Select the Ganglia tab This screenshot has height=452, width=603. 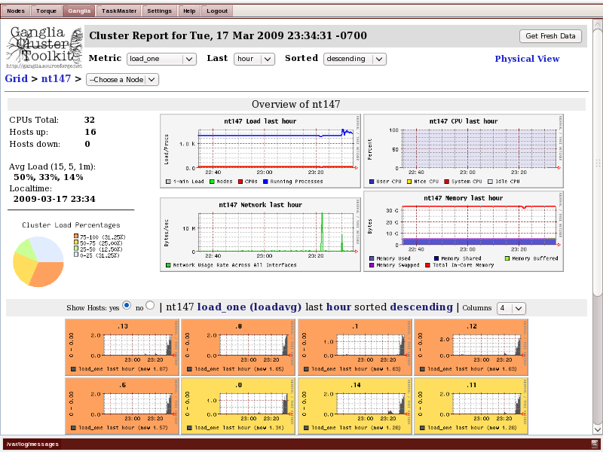(79, 11)
